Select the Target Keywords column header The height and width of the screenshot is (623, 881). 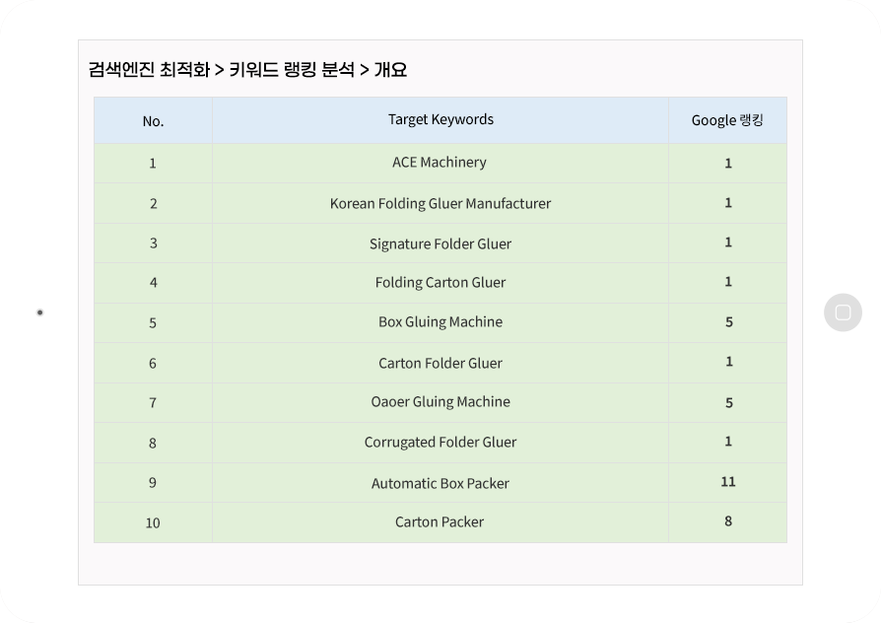(x=440, y=119)
